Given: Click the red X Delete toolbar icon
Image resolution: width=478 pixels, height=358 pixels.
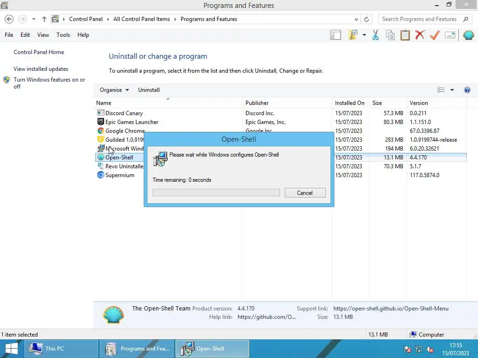Looking at the screenshot, I should coord(420,35).
